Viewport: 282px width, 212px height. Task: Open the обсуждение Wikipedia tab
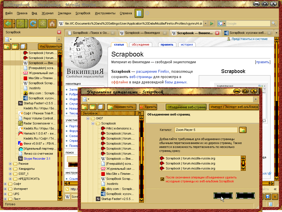tap(140, 44)
